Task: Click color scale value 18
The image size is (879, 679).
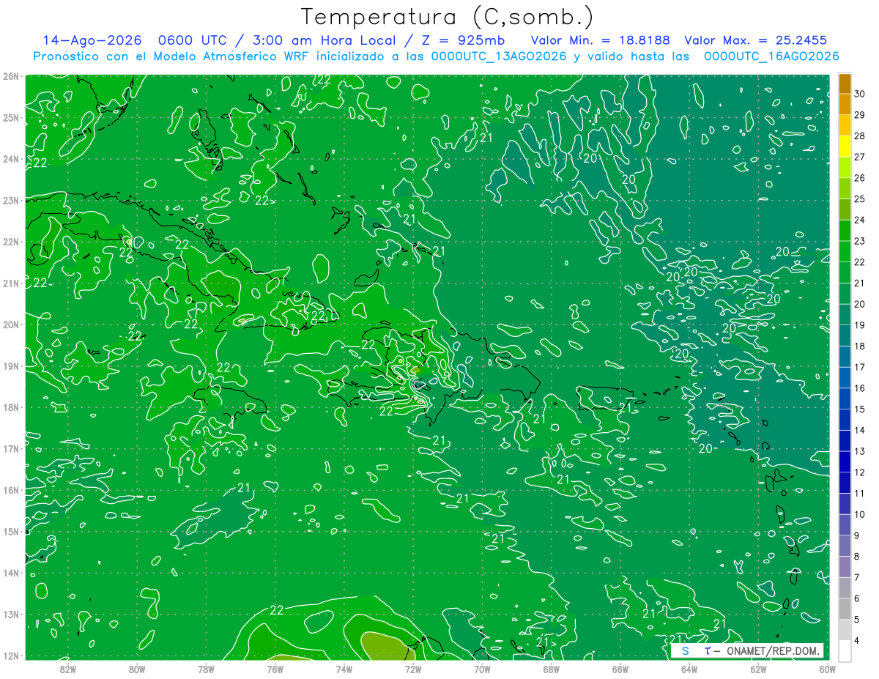Action: pos(860,346)
